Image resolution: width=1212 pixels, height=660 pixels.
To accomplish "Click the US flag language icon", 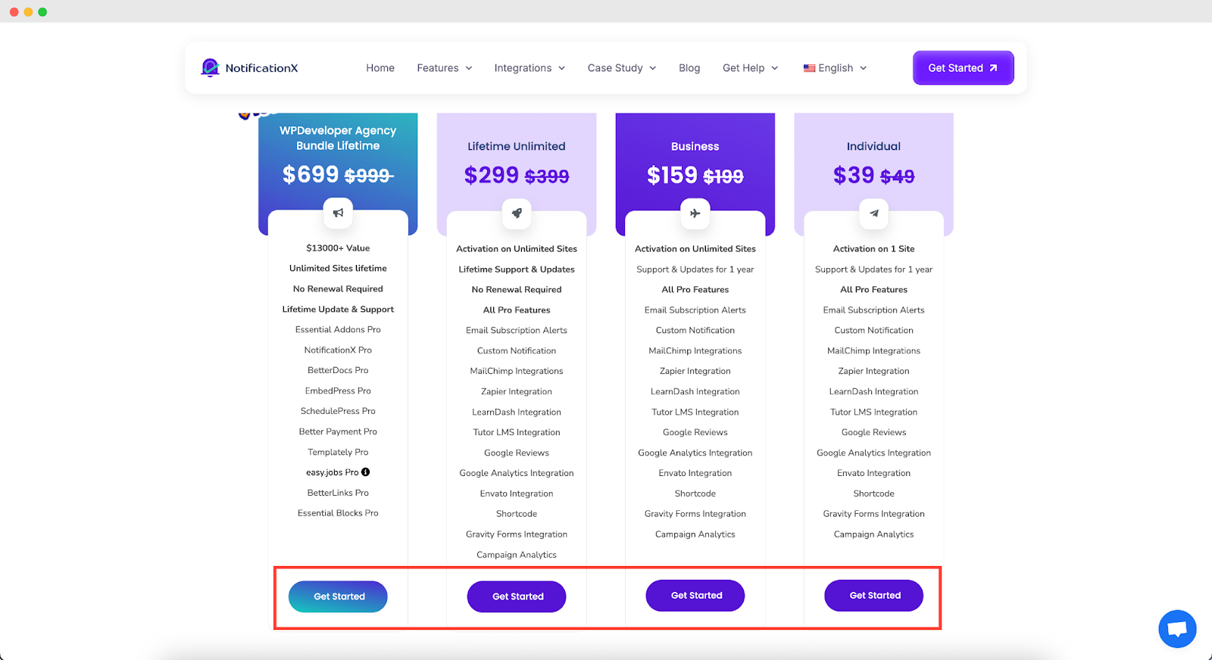I will [x=810, y=68].
